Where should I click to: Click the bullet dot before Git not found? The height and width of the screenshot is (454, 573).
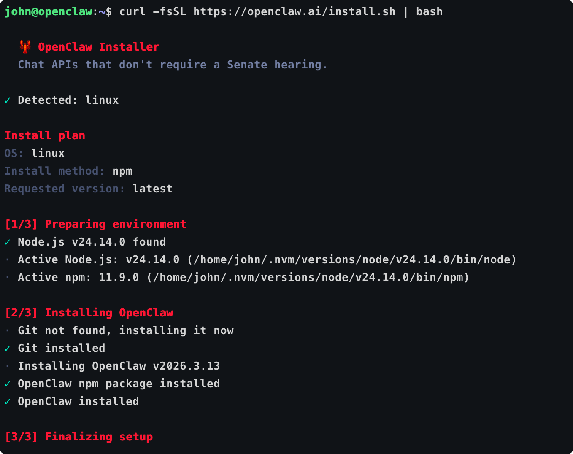8,330
